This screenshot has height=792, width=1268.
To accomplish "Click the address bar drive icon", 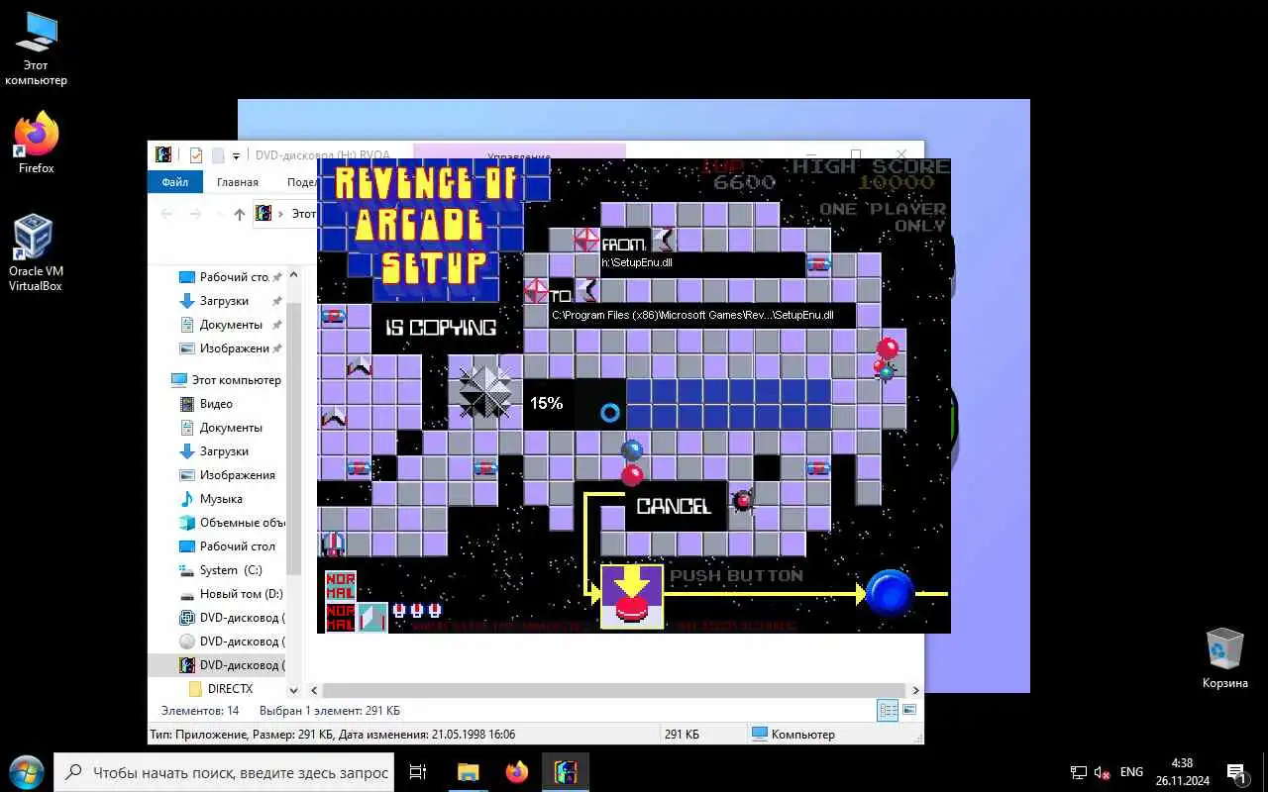I will pyautogui.click(x=264, y=213).
